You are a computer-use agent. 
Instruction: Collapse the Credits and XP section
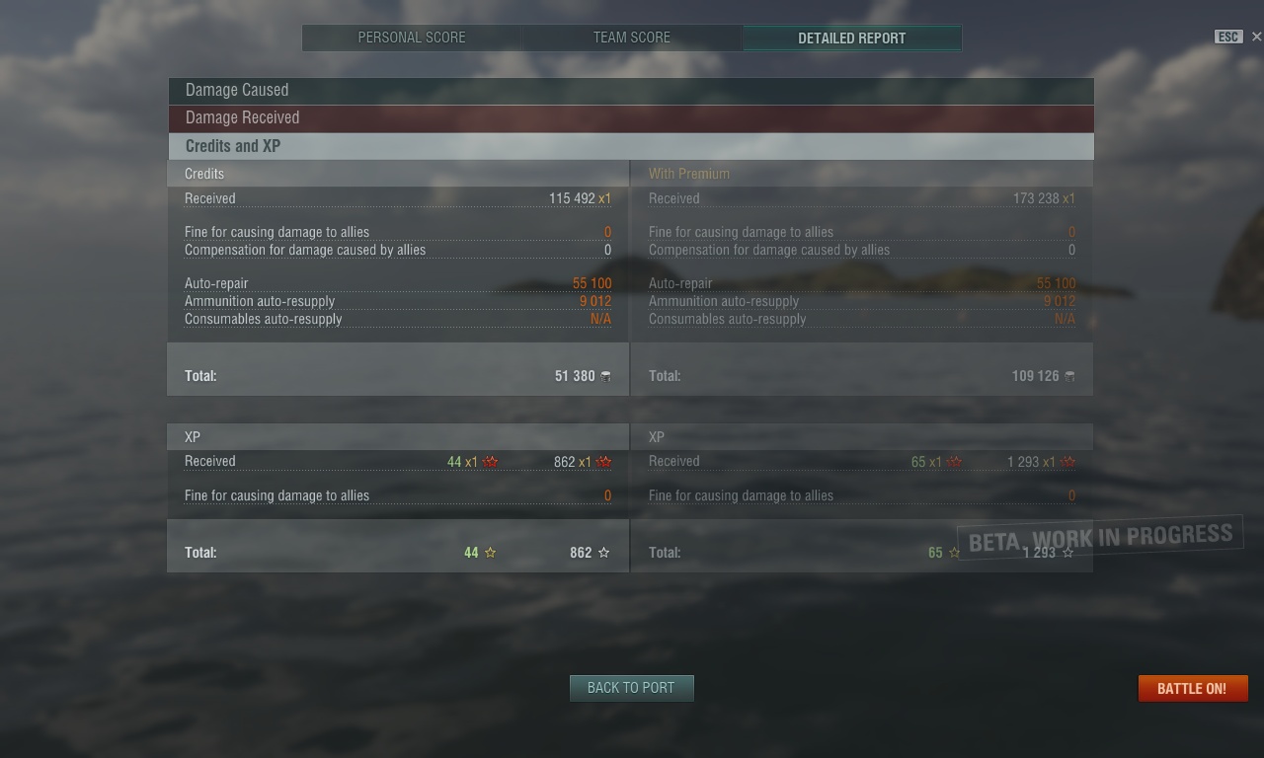631,146
